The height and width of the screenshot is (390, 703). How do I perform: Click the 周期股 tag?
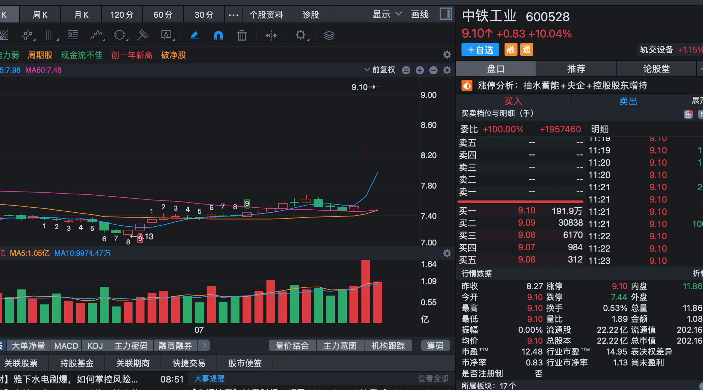[x=40, y=55]
